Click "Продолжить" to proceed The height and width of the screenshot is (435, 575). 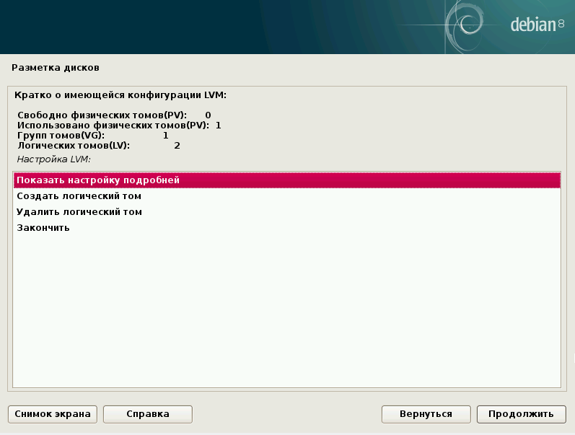pyautogui.click(x=521, y=413)
